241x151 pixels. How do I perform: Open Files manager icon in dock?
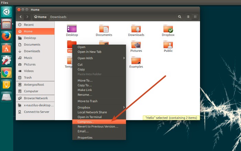click(6, 24)
